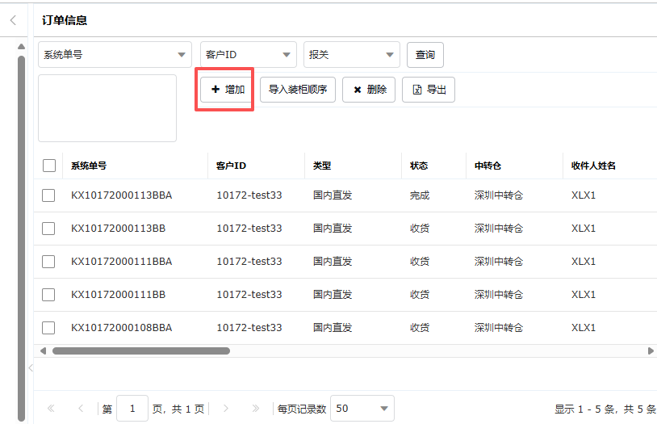Viewport: 657px width, 424px height.
Task: Go to the next page arrow
Action: click(226, 409)
